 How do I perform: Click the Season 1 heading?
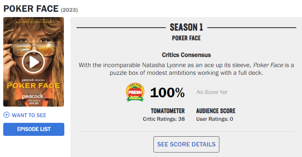[186, 27]
